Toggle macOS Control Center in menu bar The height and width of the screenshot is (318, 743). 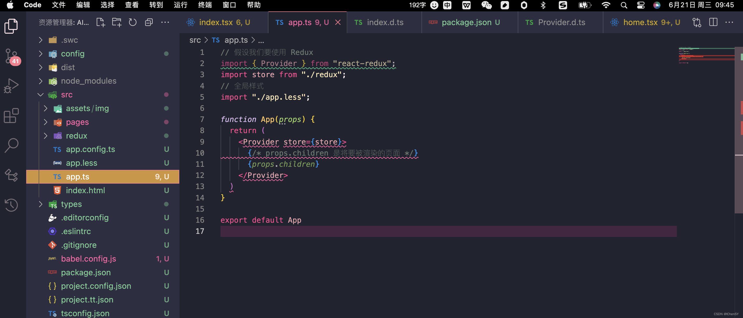pyautogui.click(x=641, y=5)
